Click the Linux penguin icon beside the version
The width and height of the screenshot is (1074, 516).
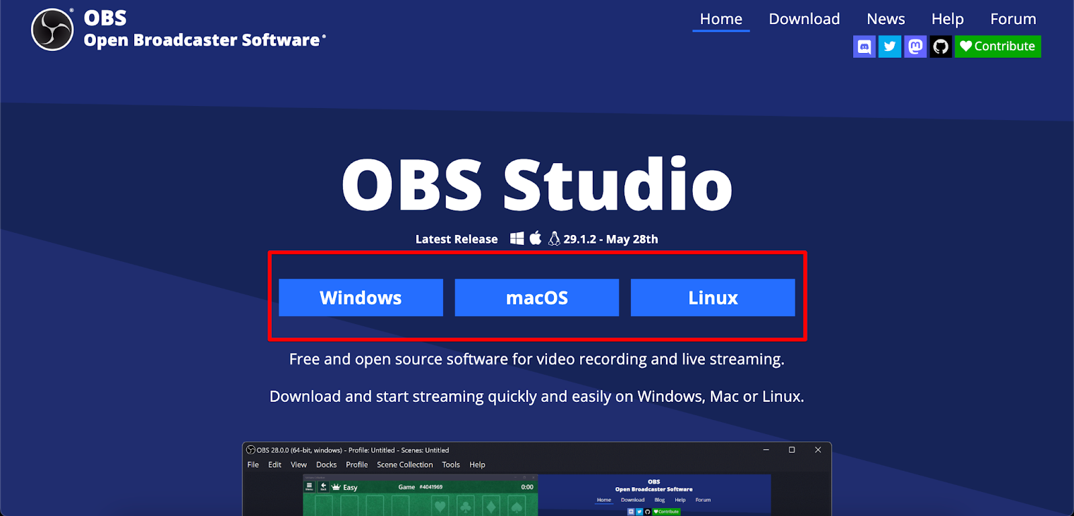(x=554, y=238)
